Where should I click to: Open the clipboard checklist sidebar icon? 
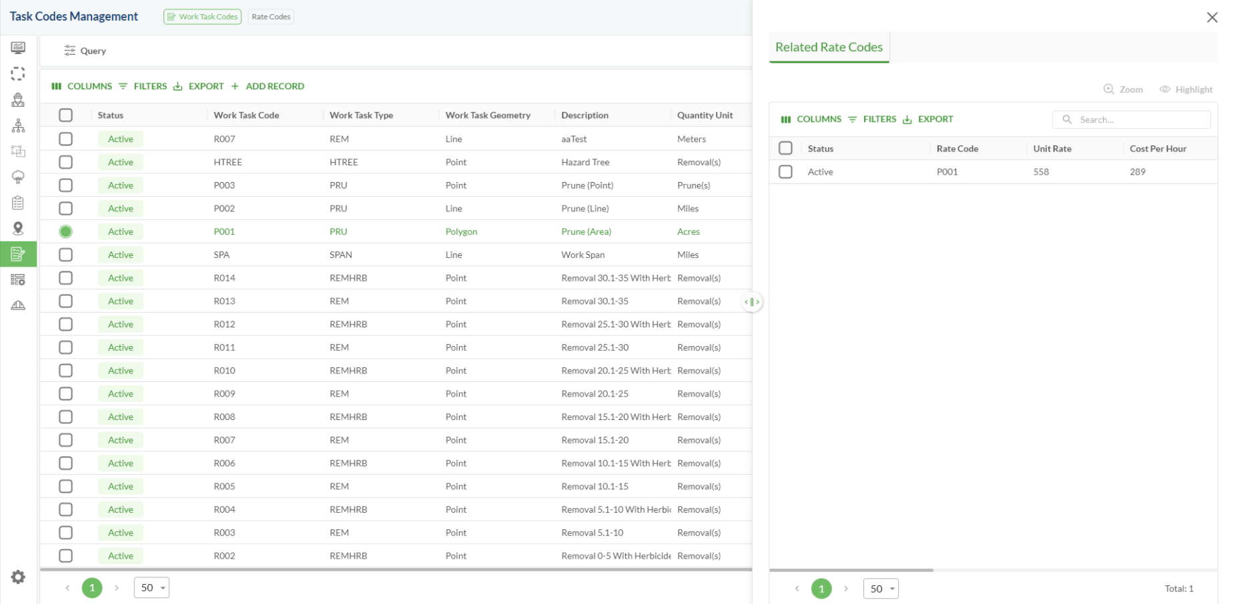(18, 203)
